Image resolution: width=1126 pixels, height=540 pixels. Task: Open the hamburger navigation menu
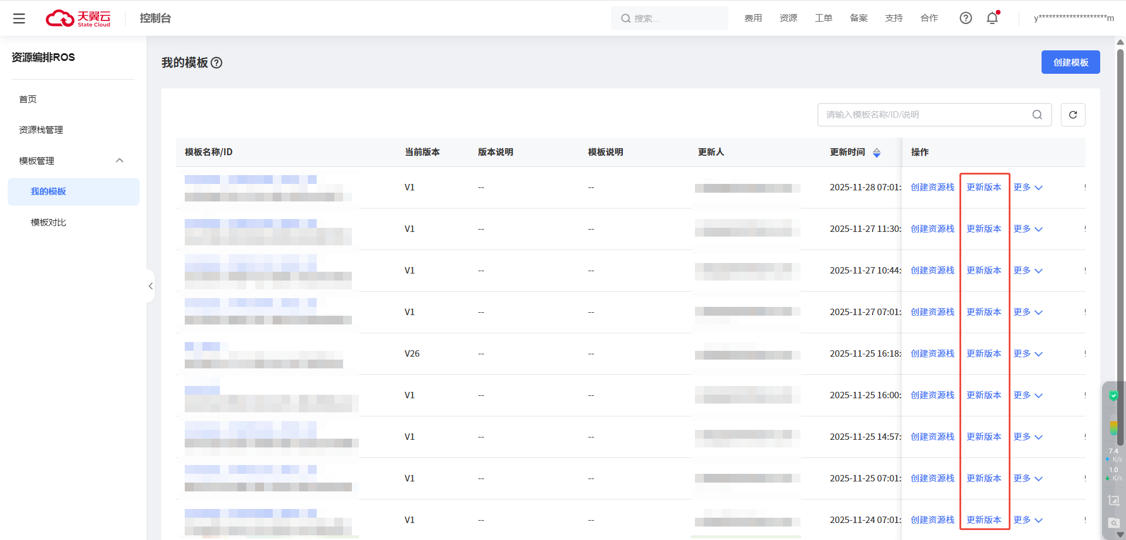19,18
